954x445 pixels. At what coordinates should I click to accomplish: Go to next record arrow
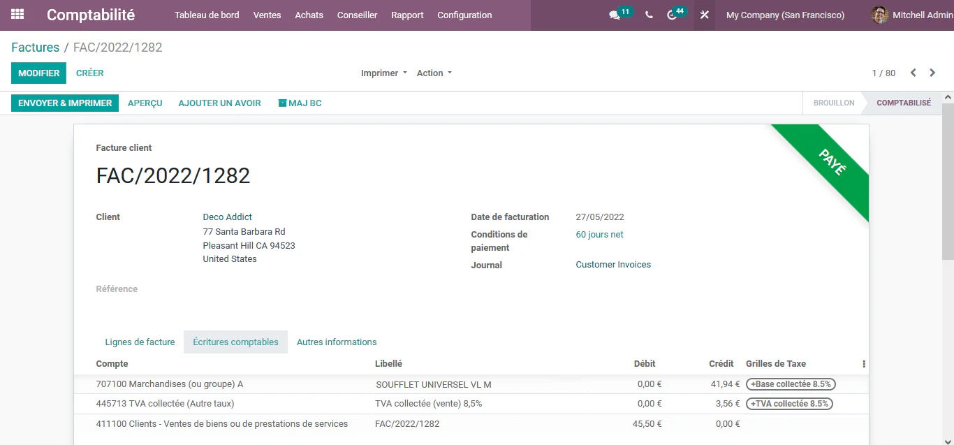[x=932, y=73]
